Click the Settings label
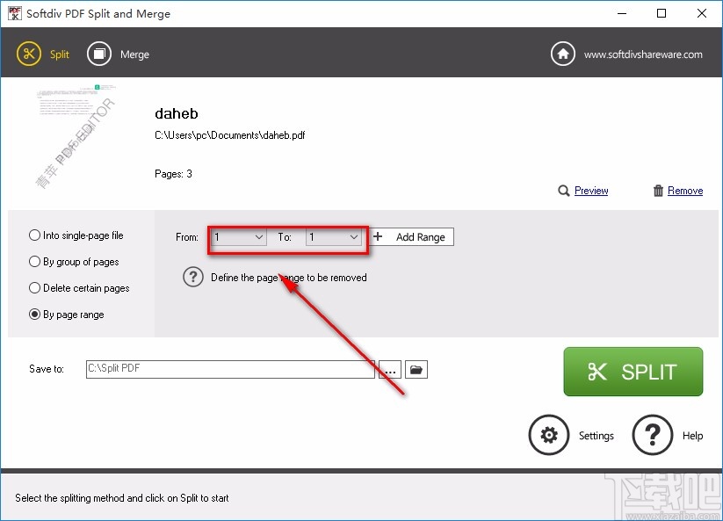 [x=596, y=436]
